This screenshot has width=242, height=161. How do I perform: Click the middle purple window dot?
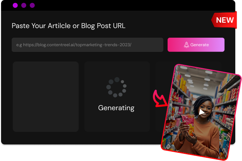coord(24,5)
